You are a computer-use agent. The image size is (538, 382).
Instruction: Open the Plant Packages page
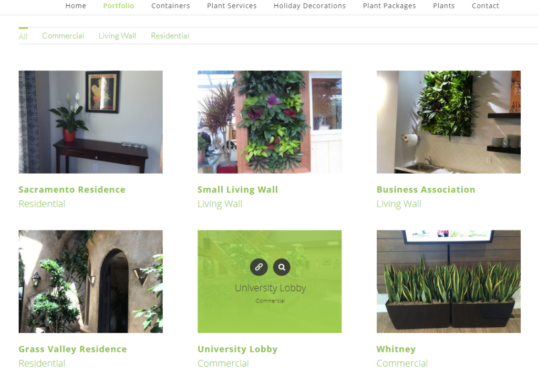(x=389, y=6)
